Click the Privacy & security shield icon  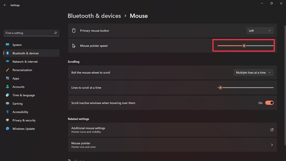point(8,120)
